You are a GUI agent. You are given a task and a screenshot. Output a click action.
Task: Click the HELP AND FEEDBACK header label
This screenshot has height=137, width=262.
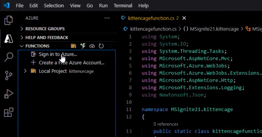[x=47, y=37]
